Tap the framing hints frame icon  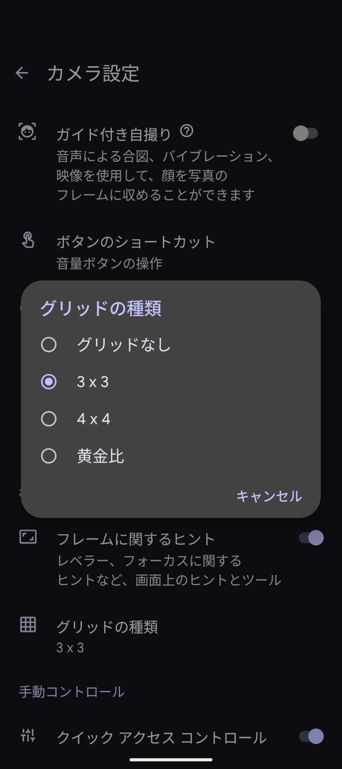point(28,537)
